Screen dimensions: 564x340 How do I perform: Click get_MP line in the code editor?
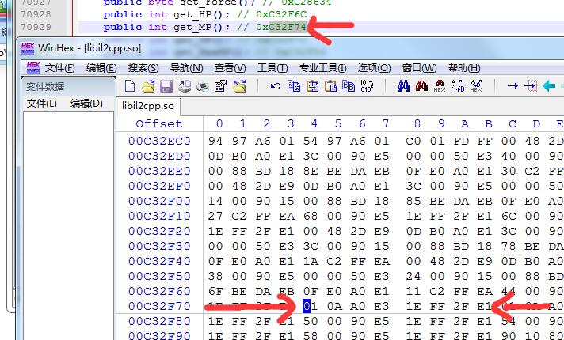click(205, 27)
